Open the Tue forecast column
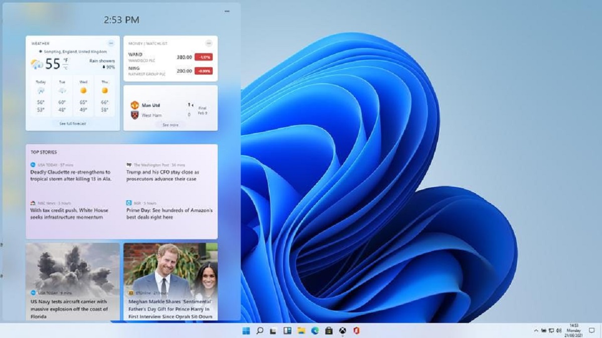Viewport: 602px width, 338px height. [62, 96]
